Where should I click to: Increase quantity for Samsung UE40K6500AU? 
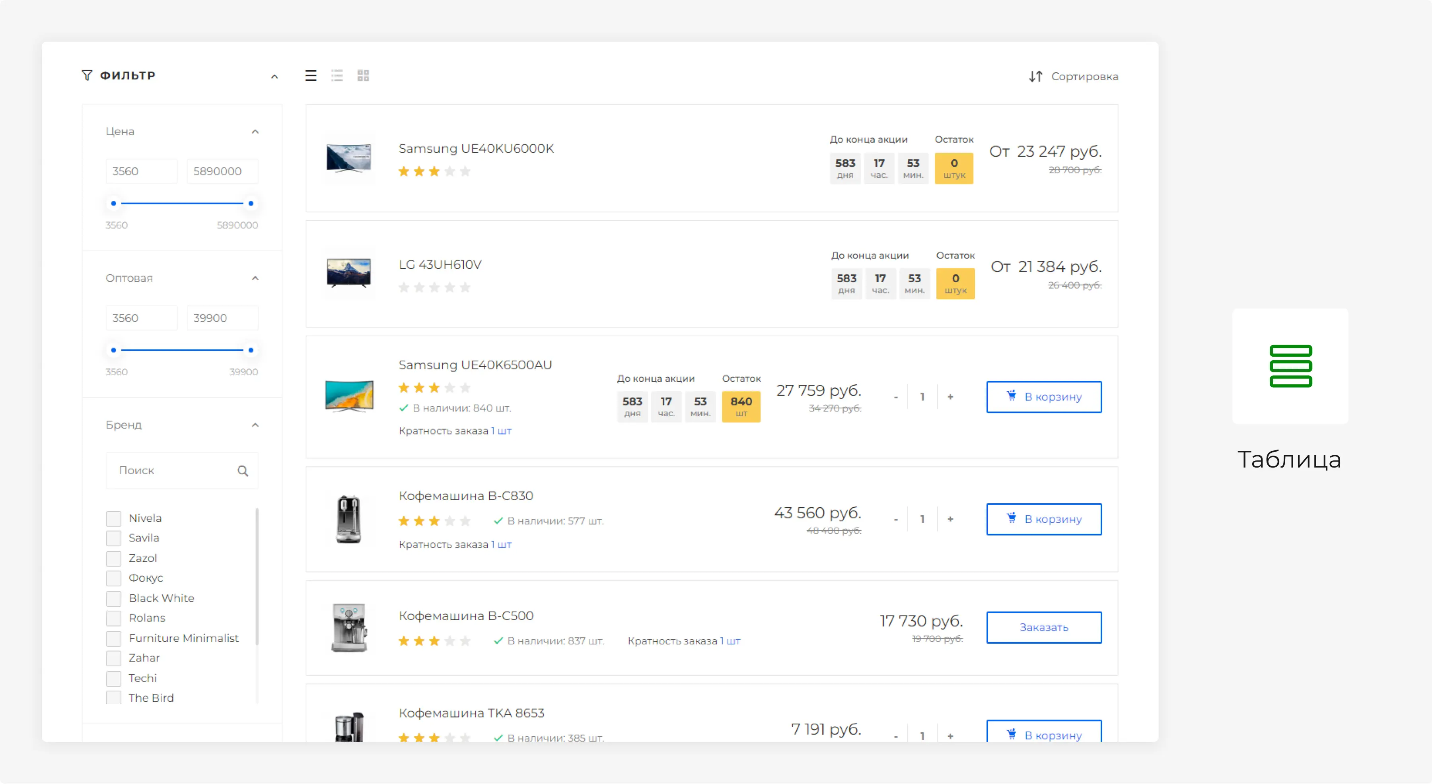point(950,397)
